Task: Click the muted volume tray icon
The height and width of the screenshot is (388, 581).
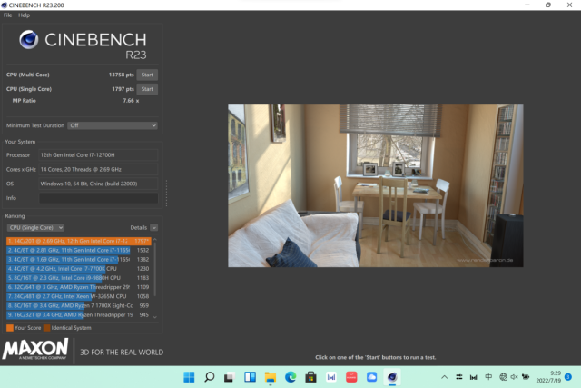Action: tap(515, 377)
